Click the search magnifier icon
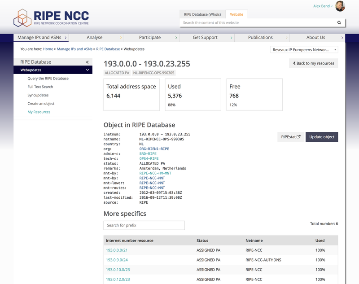Viewport: 359px width, 284px height. [x=339, y=22]
